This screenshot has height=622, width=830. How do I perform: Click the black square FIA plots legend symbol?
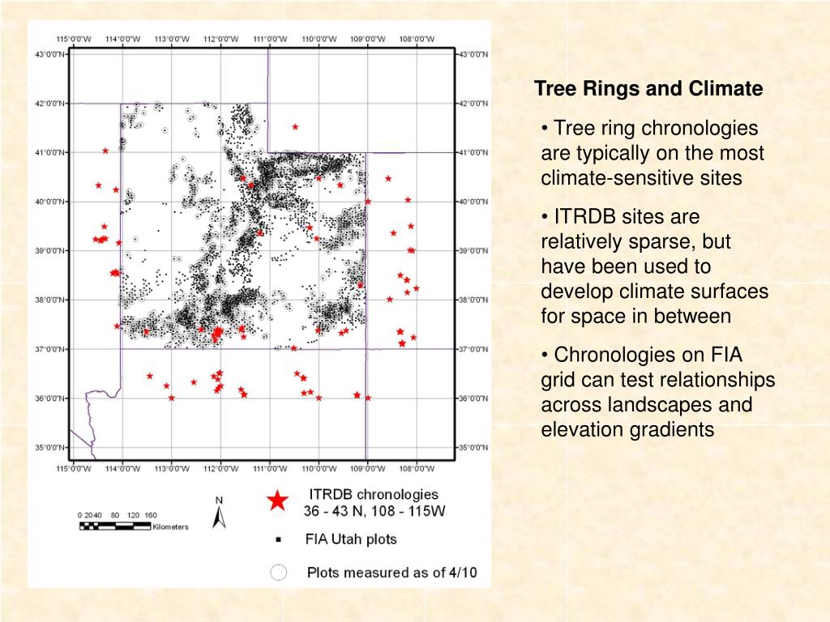(x=279, y=540)
